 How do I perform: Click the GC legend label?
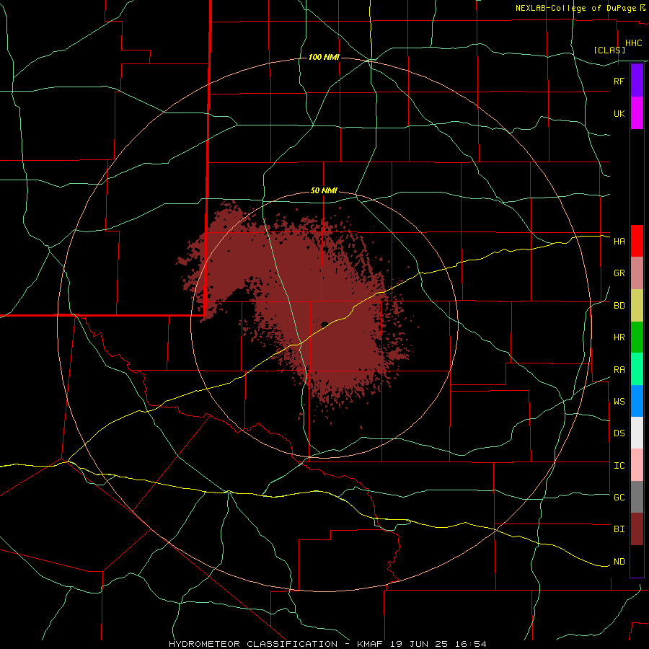point(619,498)
